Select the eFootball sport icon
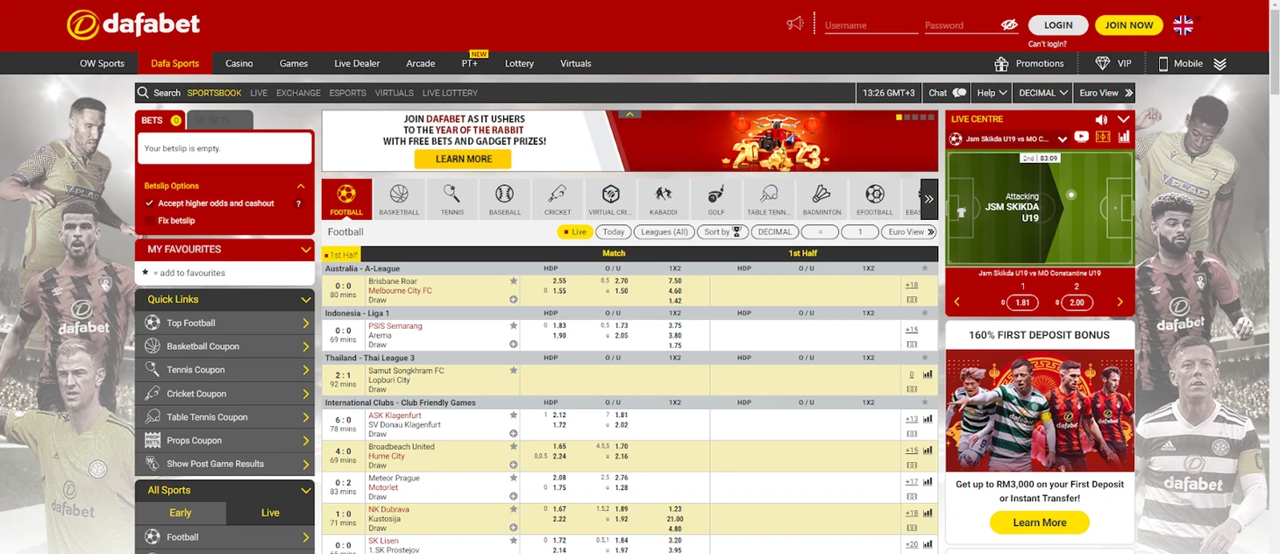Screen dimensions: 1280x554 tap(874, 199)
